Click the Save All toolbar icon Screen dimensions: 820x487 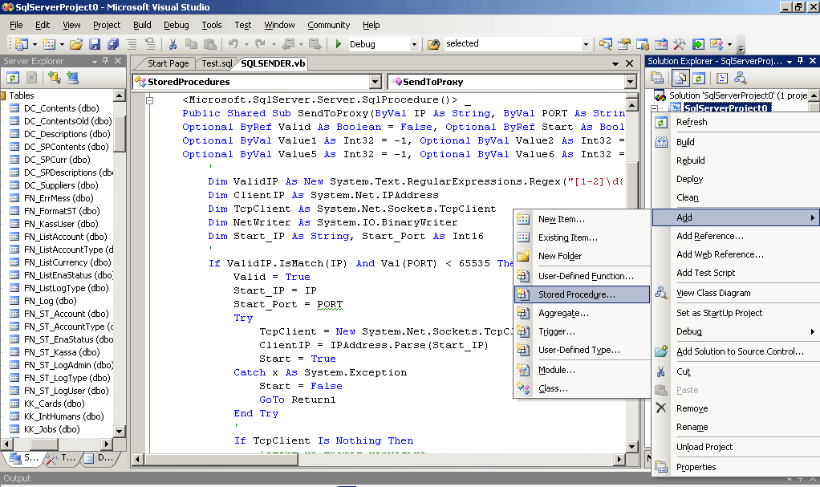tap(113, 44)
